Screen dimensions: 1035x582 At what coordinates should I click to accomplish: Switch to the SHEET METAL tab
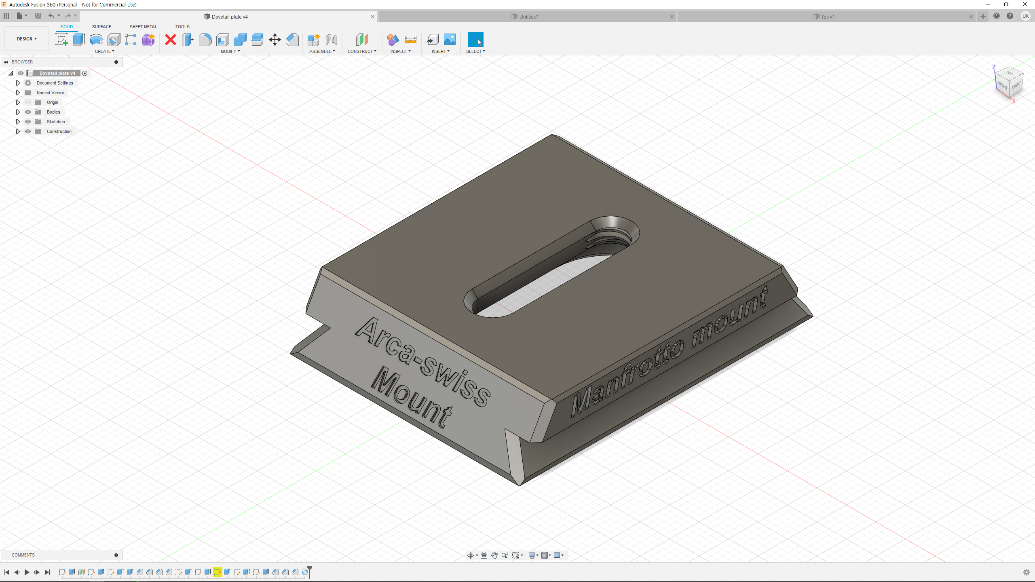click(x=143, y=27)
